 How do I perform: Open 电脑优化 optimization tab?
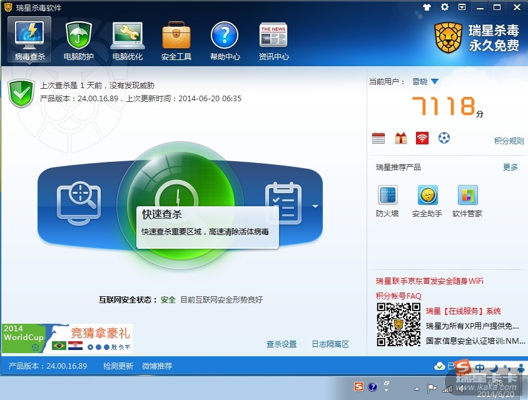(x=128, y=40)
